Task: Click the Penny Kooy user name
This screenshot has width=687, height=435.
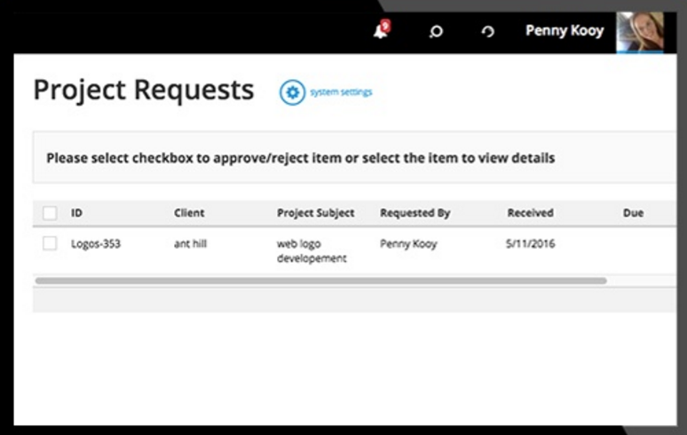Action: [x=565, y=31]
